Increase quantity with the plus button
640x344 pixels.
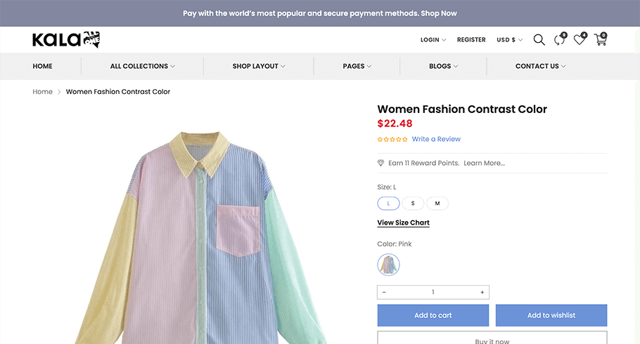(x=482, y=292)
